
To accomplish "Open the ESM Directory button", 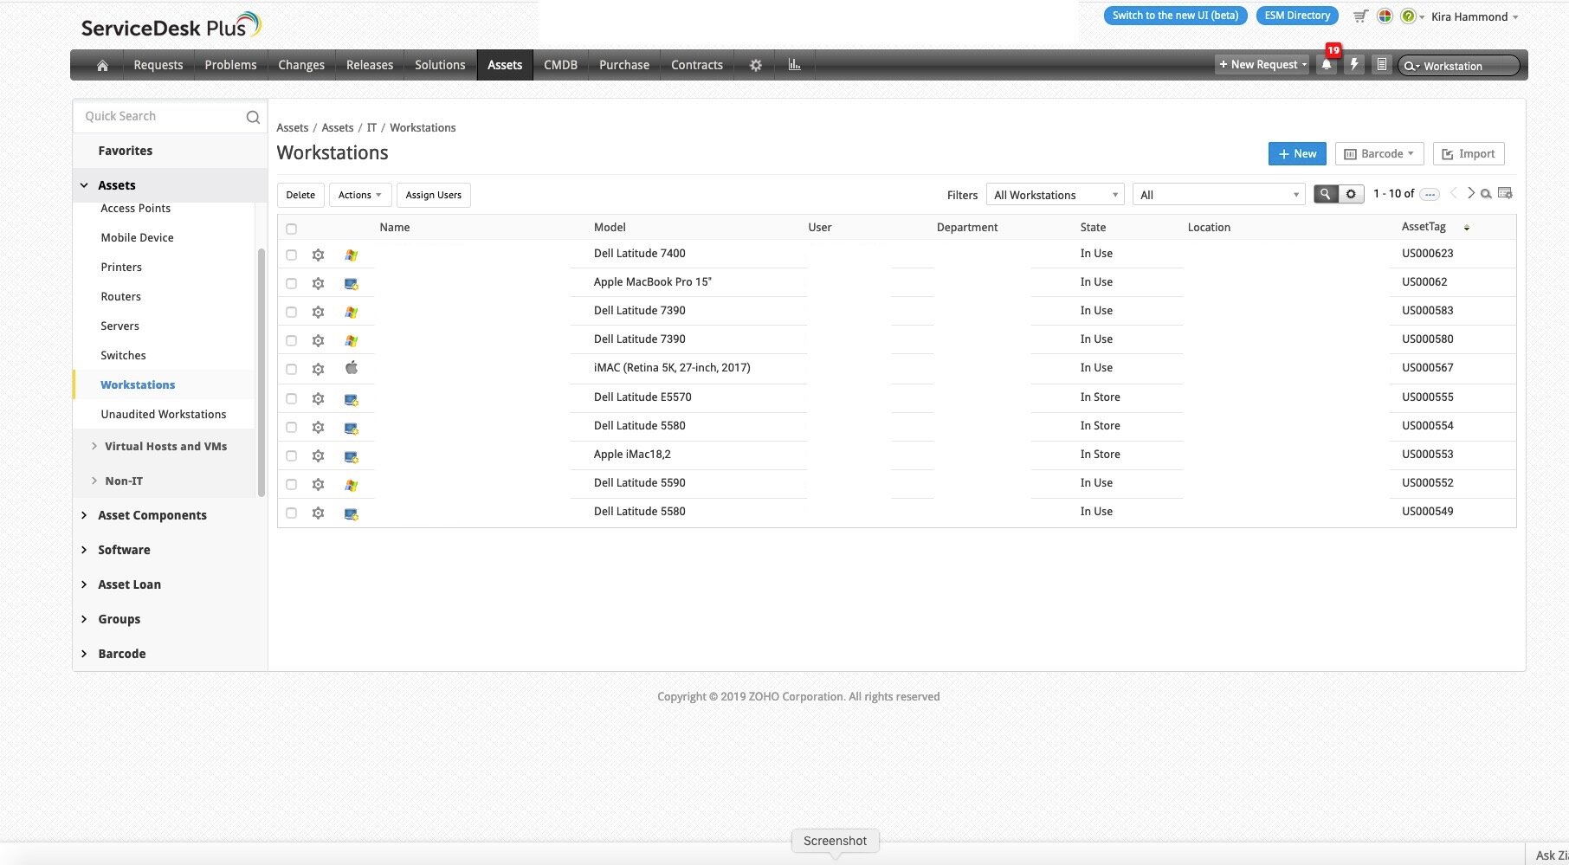I will click(1297, 16).
